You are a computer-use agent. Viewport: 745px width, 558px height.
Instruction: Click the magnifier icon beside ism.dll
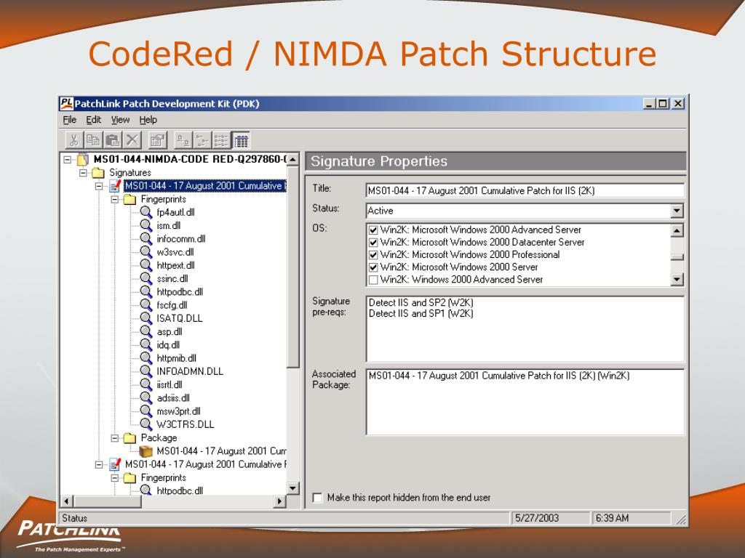[146, 225]
